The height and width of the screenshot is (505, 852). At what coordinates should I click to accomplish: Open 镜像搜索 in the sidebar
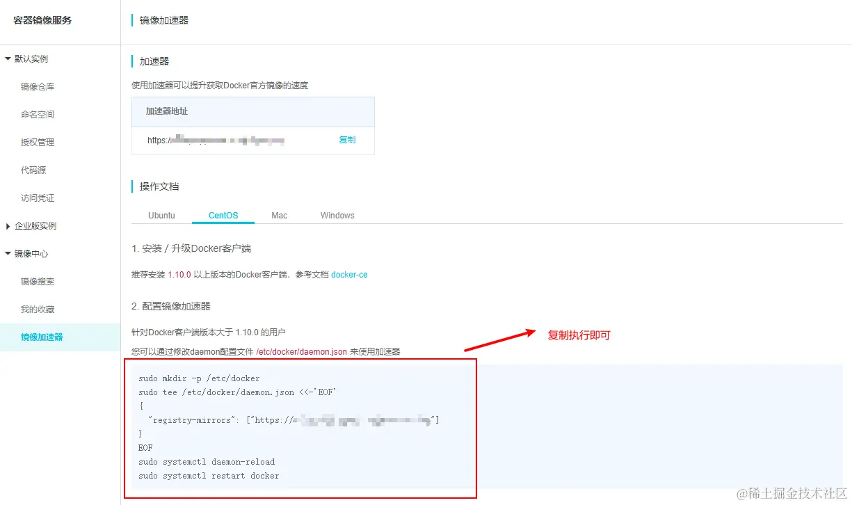[x=38, y=282]
